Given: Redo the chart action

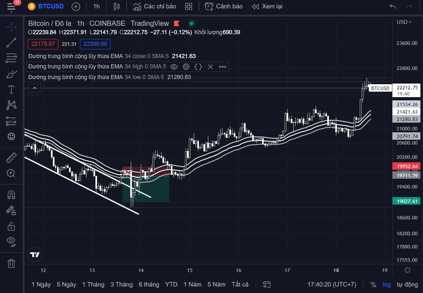Looking at the screenshot, I should (x=409, y=6).
